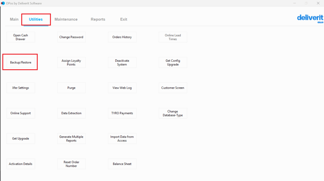
Task: Click Deactivate System button
Action: (x=122, y=63)
